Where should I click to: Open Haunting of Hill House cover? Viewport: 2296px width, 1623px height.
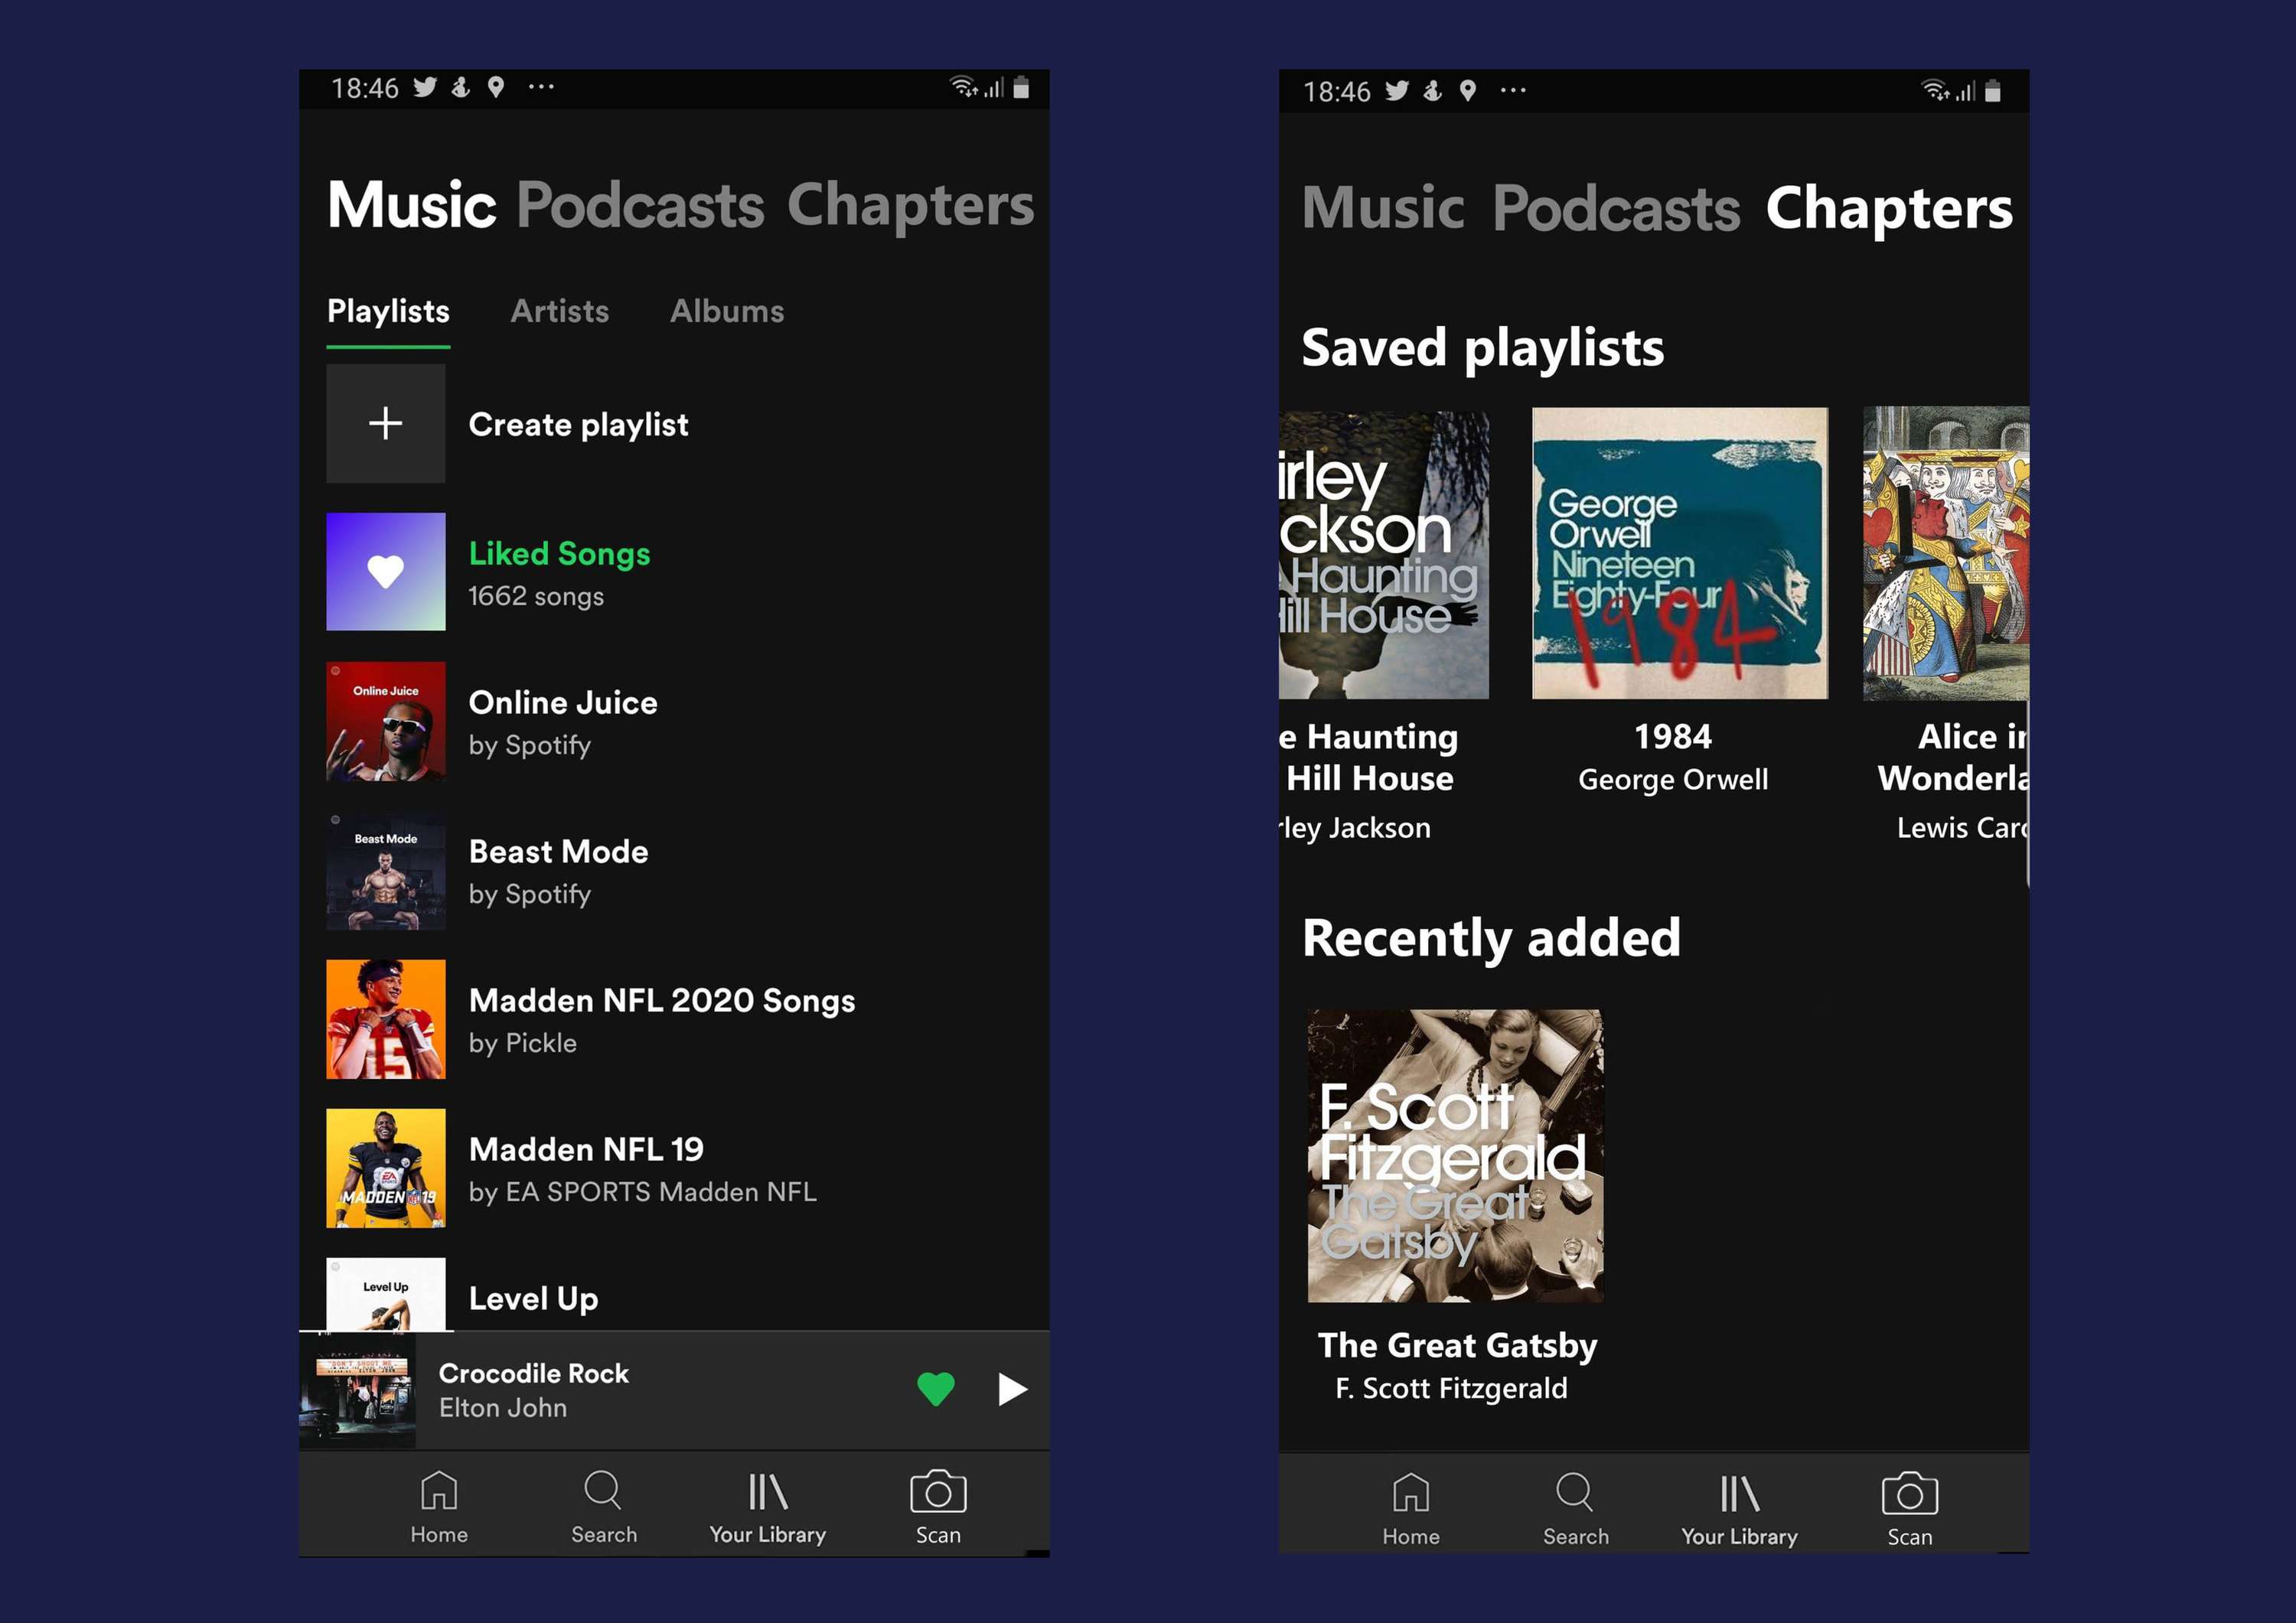pyautogui.click(x=1384, y=555)
